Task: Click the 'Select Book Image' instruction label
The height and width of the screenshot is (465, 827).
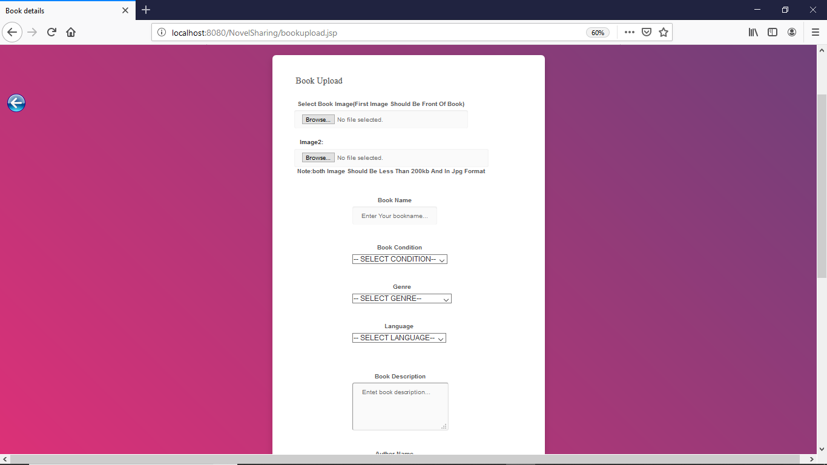Action: pos(381,104)
